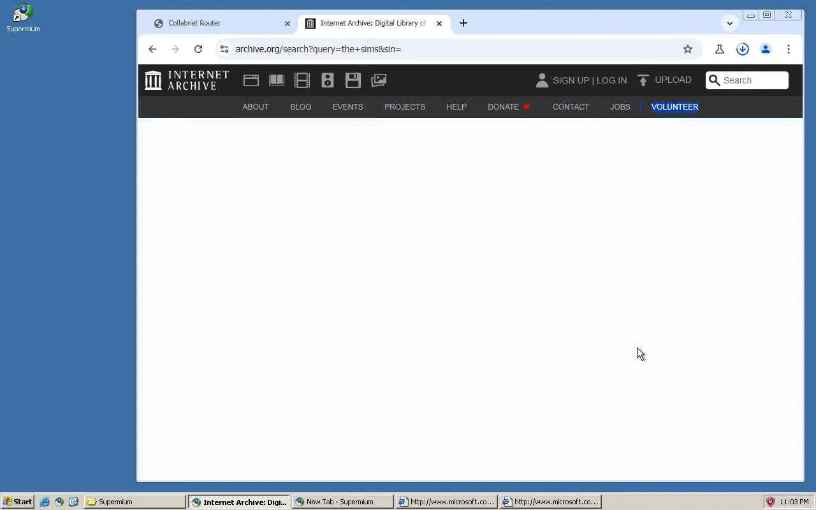Open the highlighted VOLUNTEER link
The width and height of the screenshot is (816, 510).
tap(674, 107)
